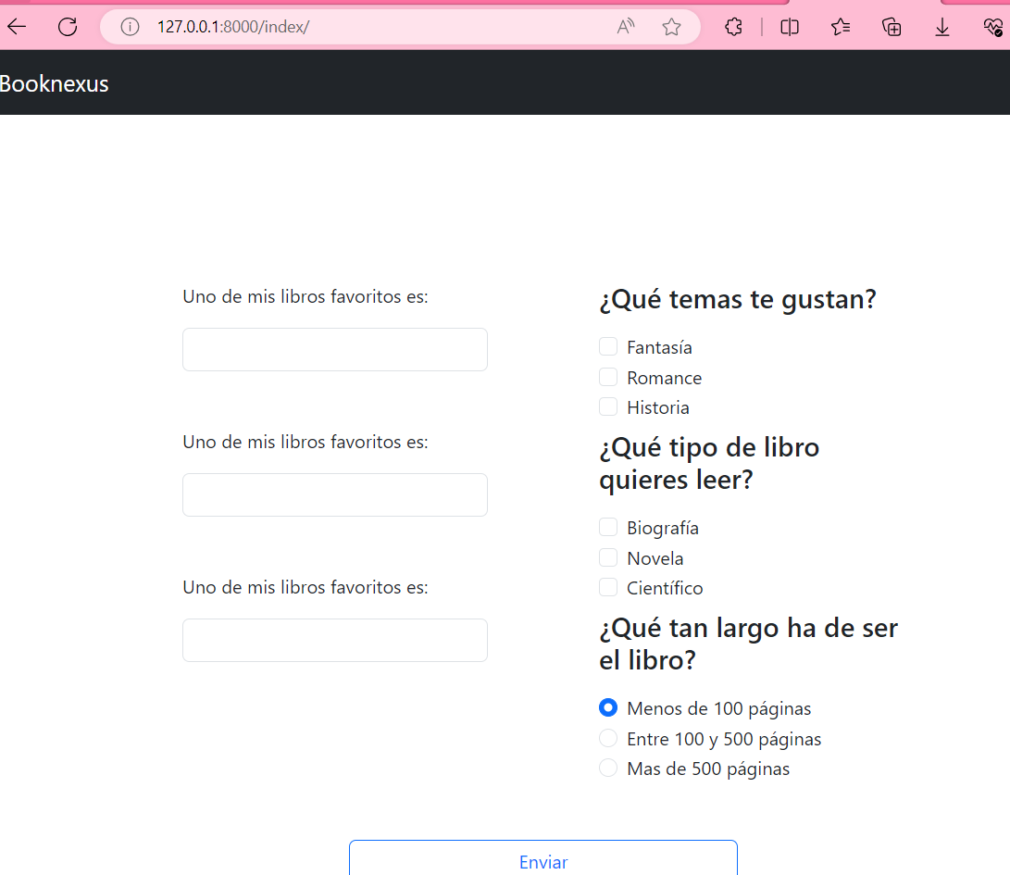Screen dimensions: 1010x875
Task: Check the Fantasía checkbox
Action: point(608,346)
